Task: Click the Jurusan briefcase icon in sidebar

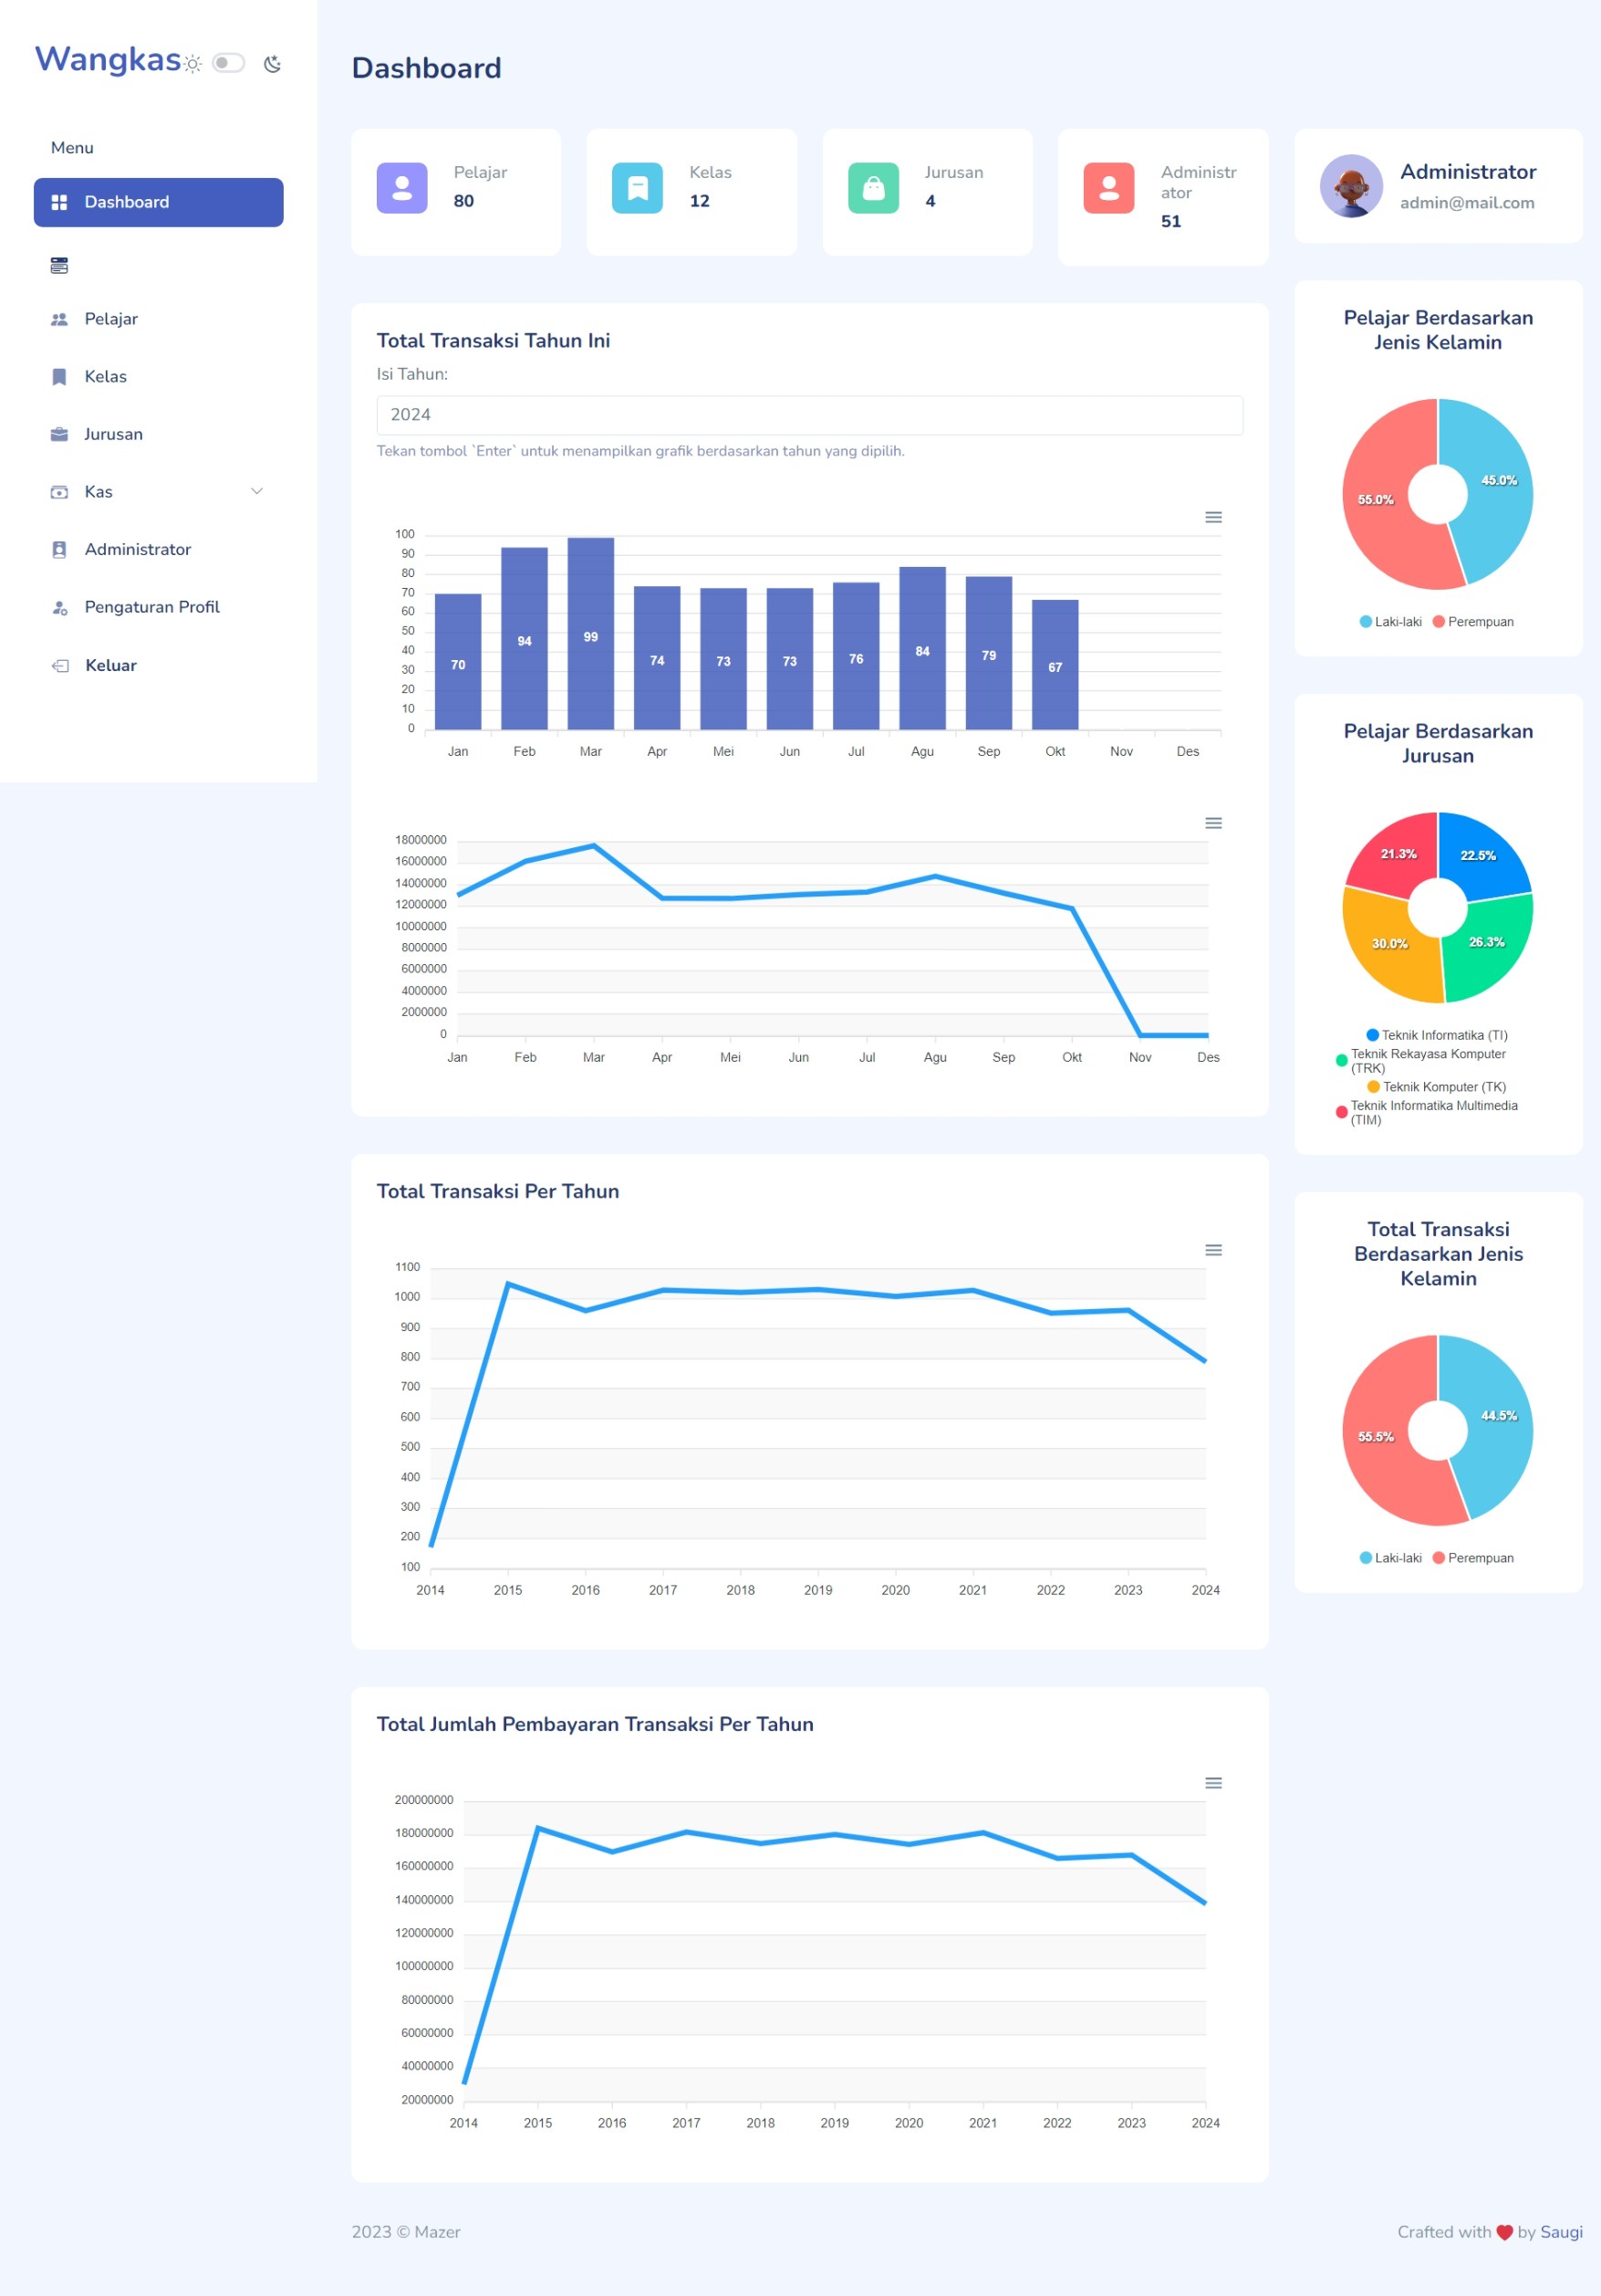Action: click(x=59, y=434)
